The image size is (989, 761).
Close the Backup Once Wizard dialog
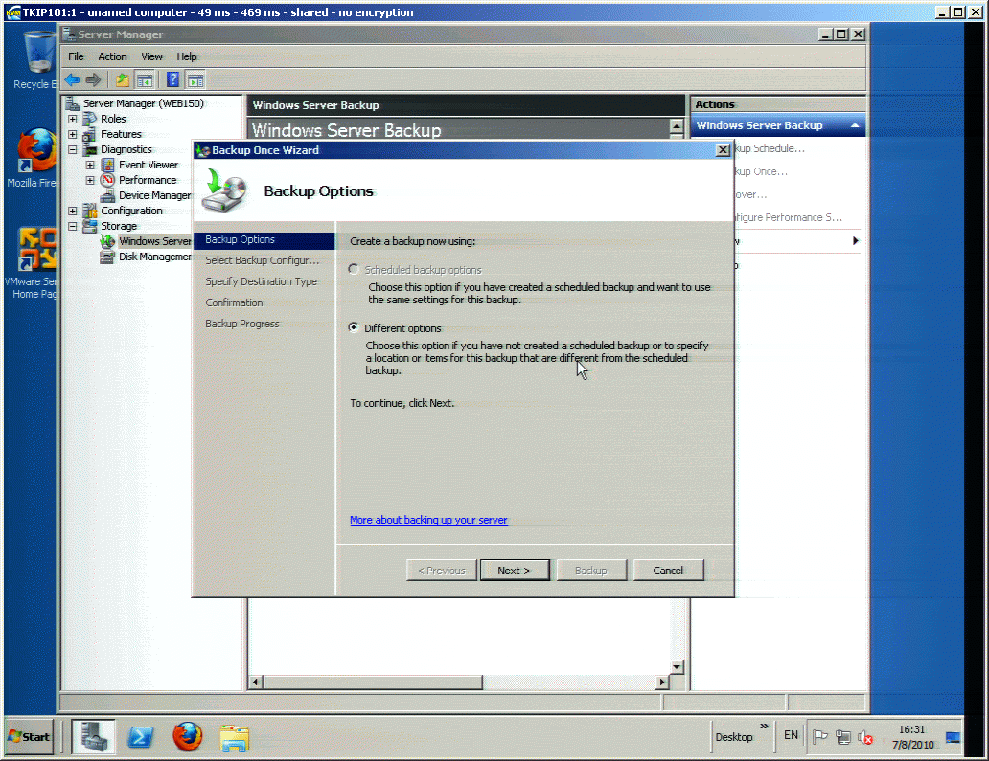[723, 150]
